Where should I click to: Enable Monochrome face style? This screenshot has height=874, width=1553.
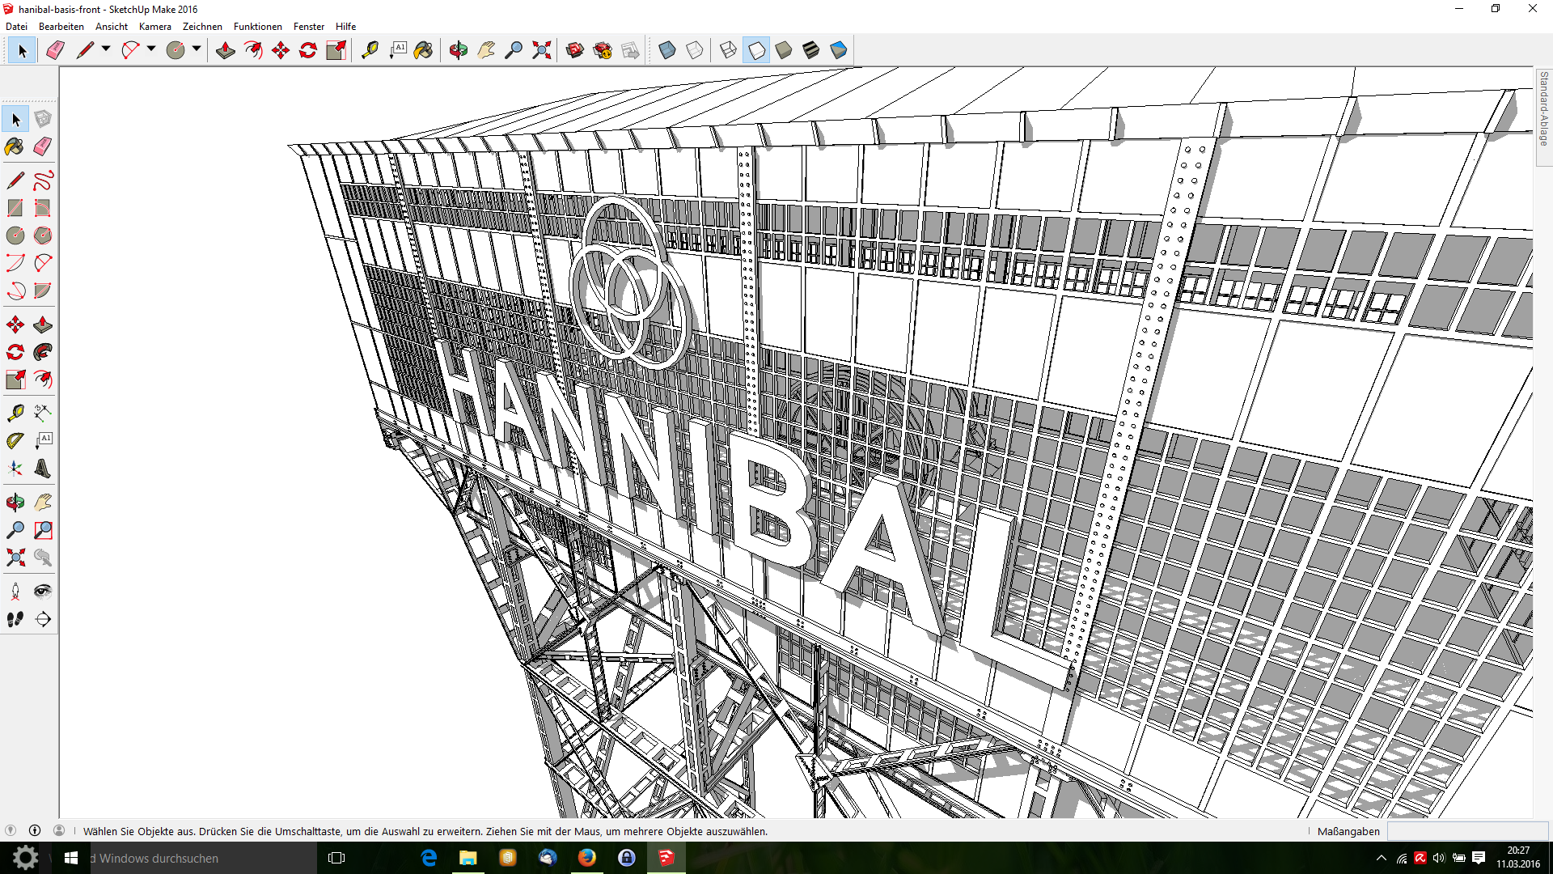point(839,50)
